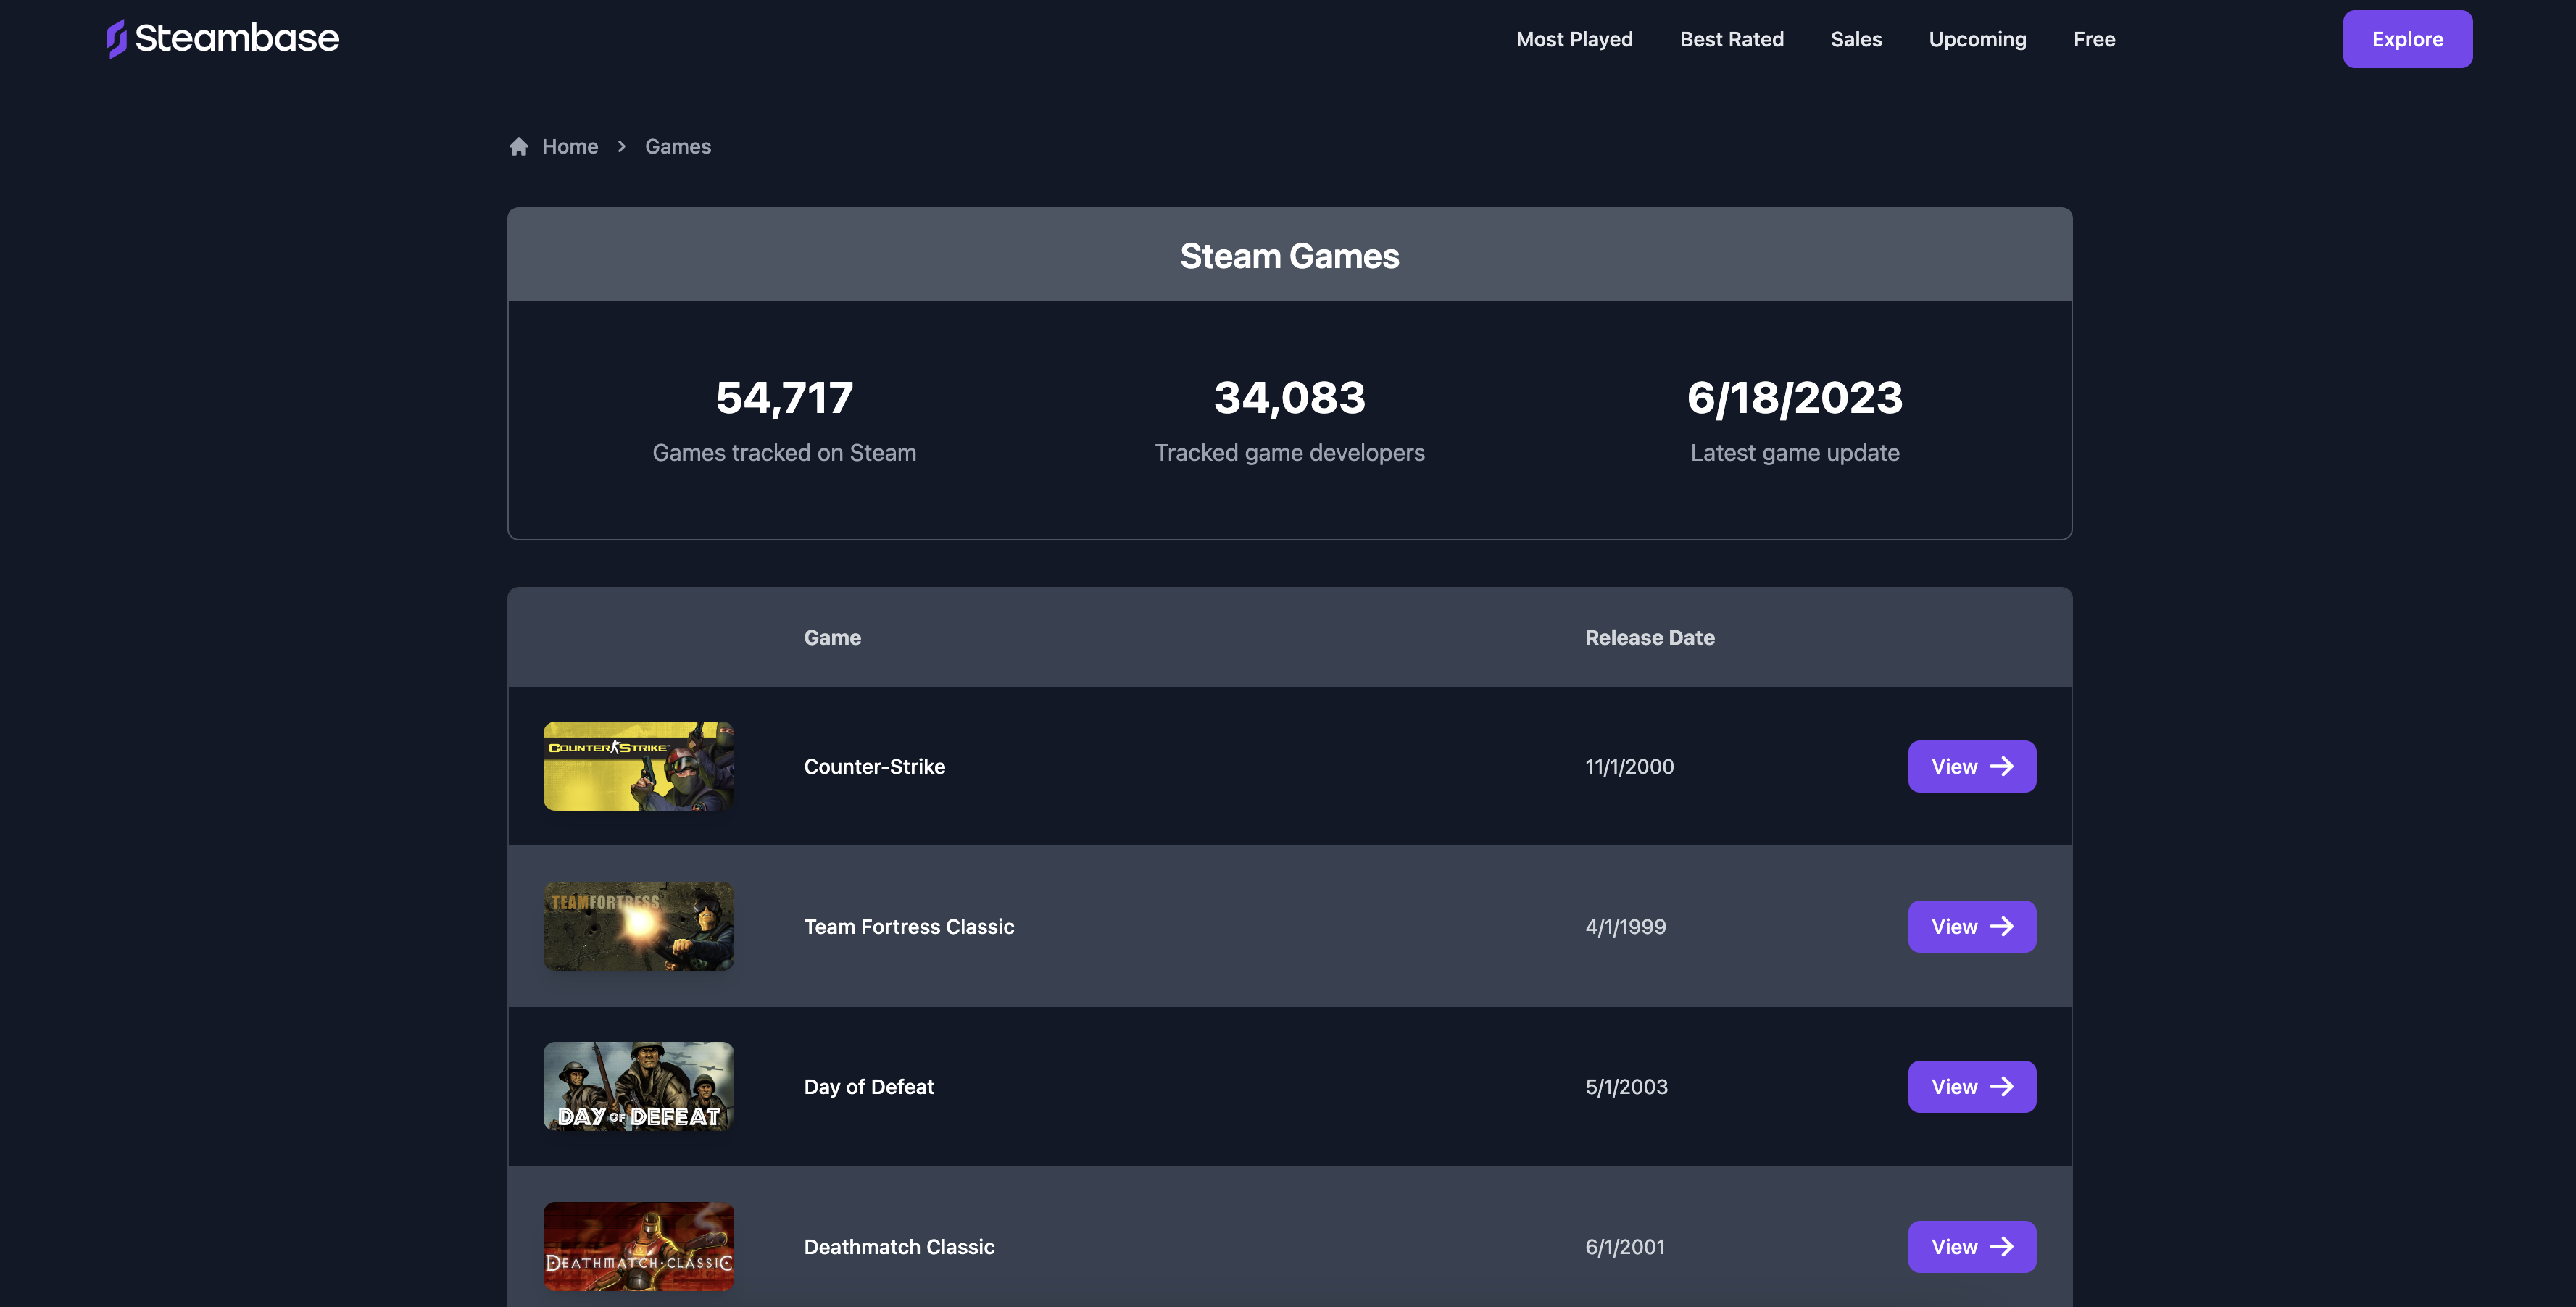Open the Upcoming games page
The height and width of the screenshot is (1307, 2576).
click(x=1977, y=39)
